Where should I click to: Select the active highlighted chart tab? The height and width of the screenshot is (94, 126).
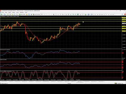[80, 81]
